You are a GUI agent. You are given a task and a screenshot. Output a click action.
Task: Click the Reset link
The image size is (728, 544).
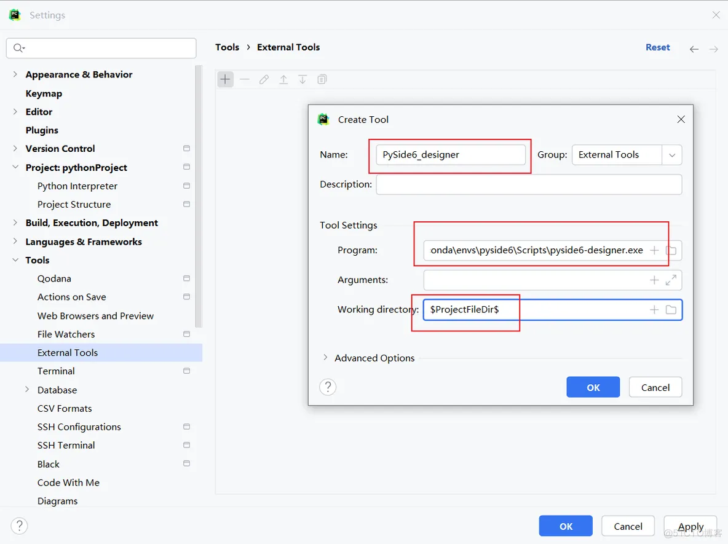[x=657, y=47]
